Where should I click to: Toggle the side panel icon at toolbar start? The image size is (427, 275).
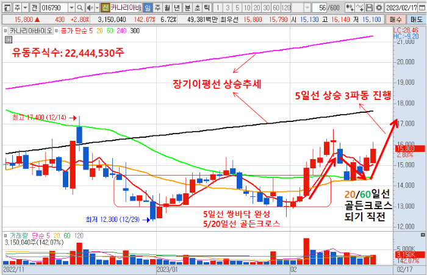(x=7, y=8)
